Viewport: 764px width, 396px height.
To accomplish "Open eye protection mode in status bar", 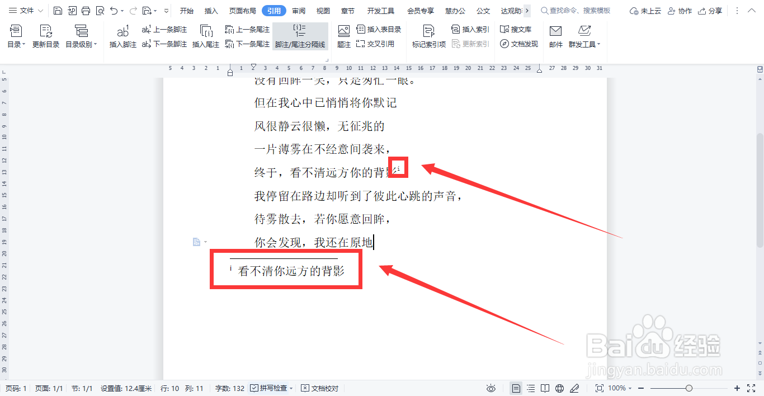I will point(491,388).
